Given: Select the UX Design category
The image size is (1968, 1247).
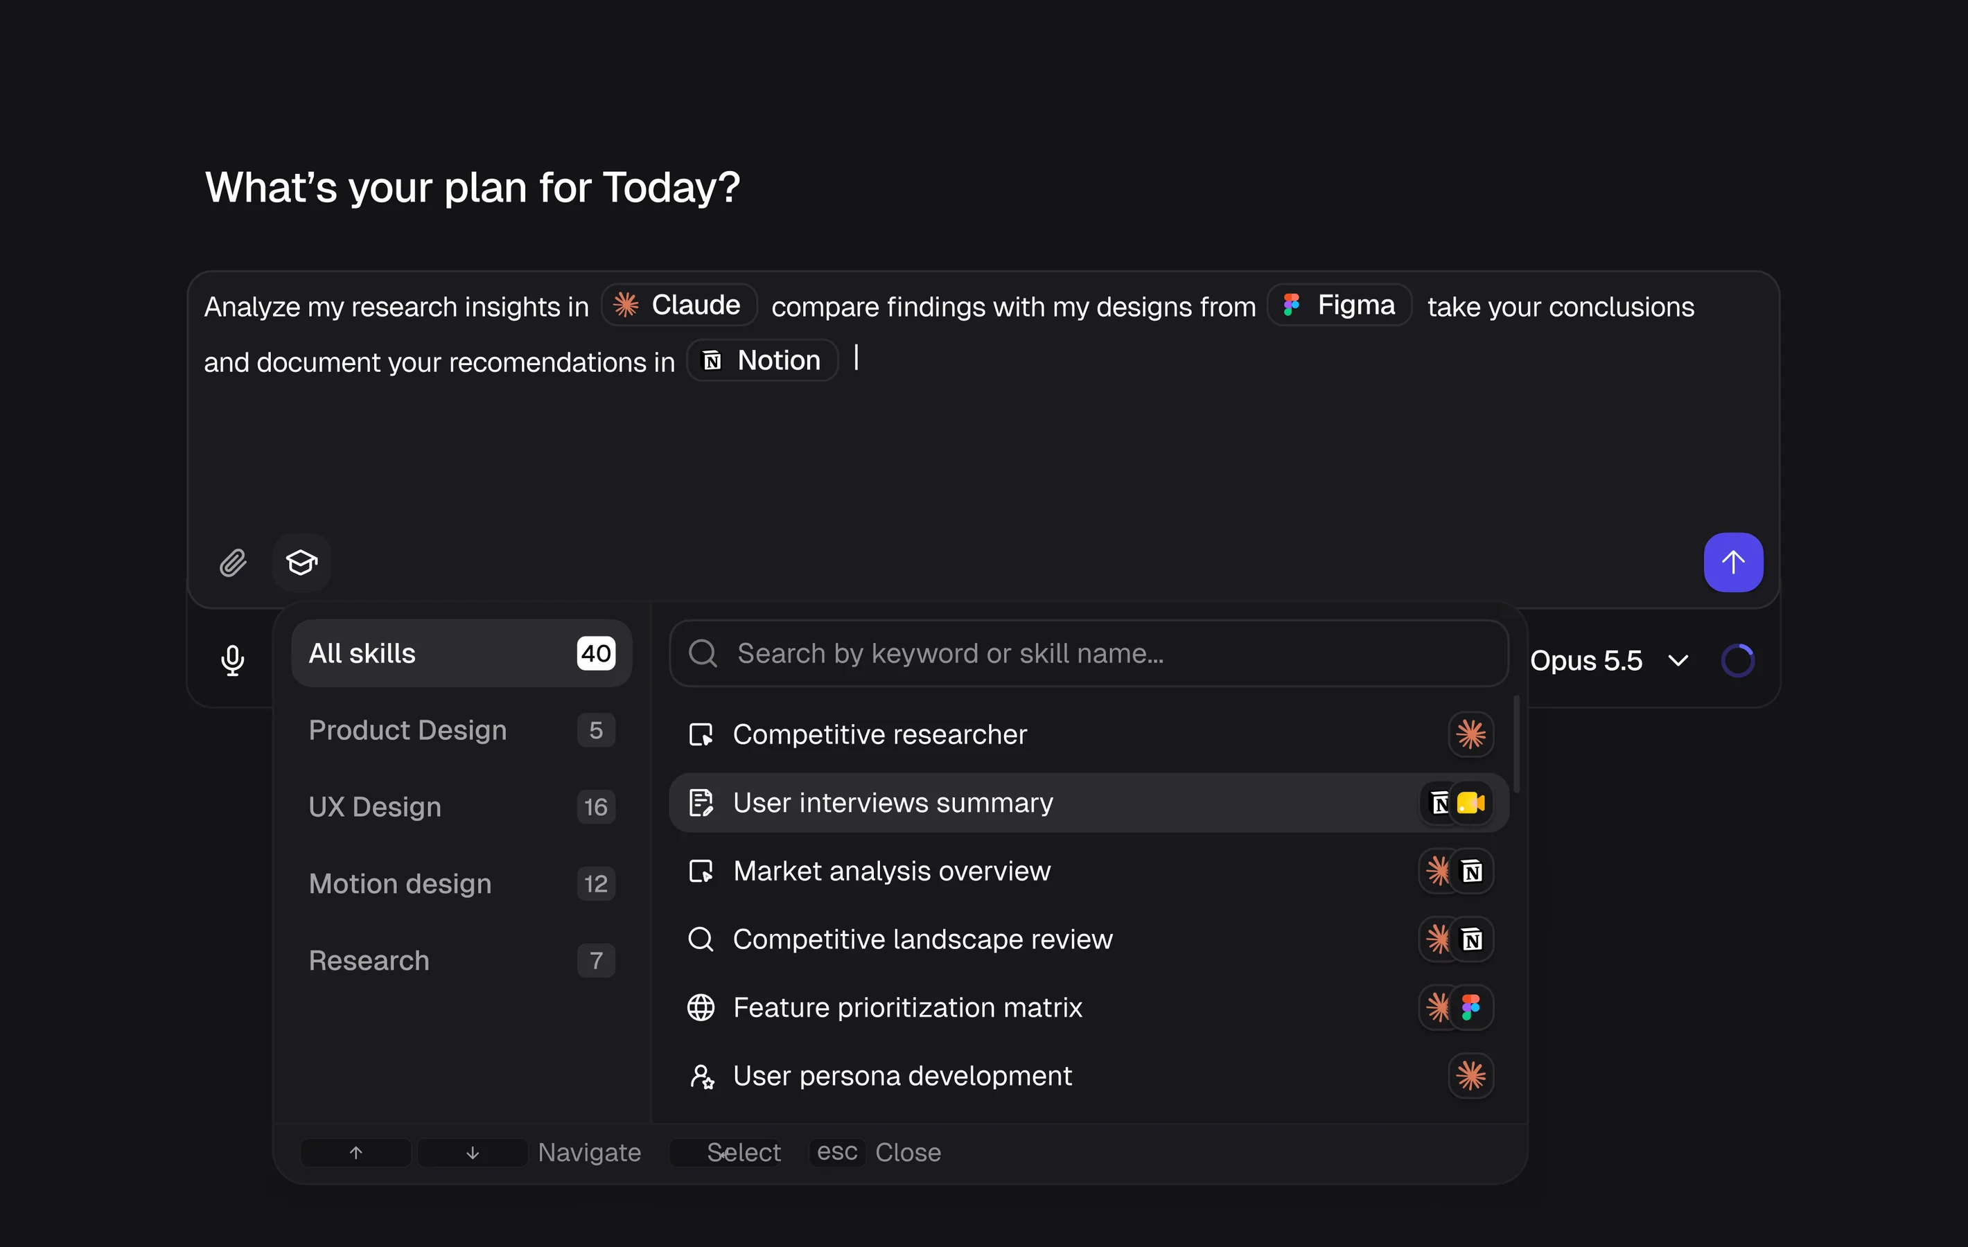Looking at the screenshot, I should (x=462, y=806).
